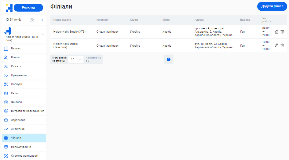Click trash icon for the Танкопія branch

282,45
